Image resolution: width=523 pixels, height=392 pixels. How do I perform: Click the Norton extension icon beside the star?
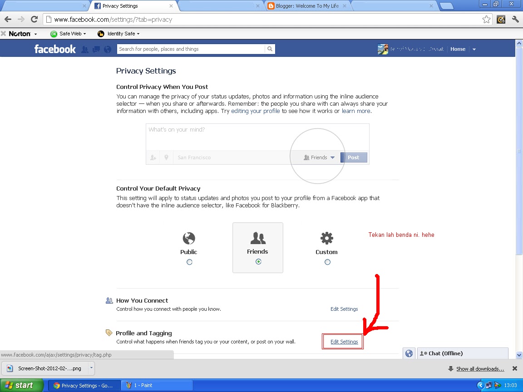(501, 20)
